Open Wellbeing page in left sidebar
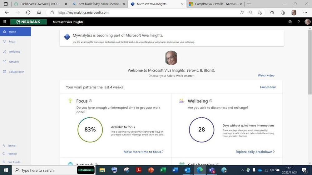This screenshot has height=175, width=312. click(x=14, y=52)
